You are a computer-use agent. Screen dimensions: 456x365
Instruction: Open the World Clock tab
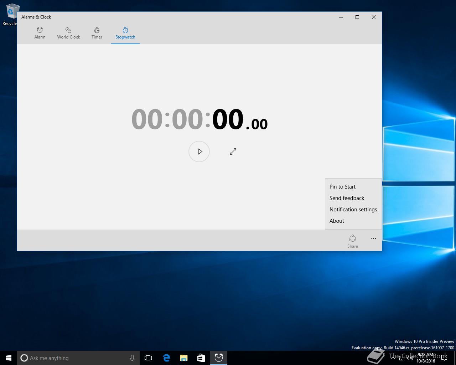(68, 33)
